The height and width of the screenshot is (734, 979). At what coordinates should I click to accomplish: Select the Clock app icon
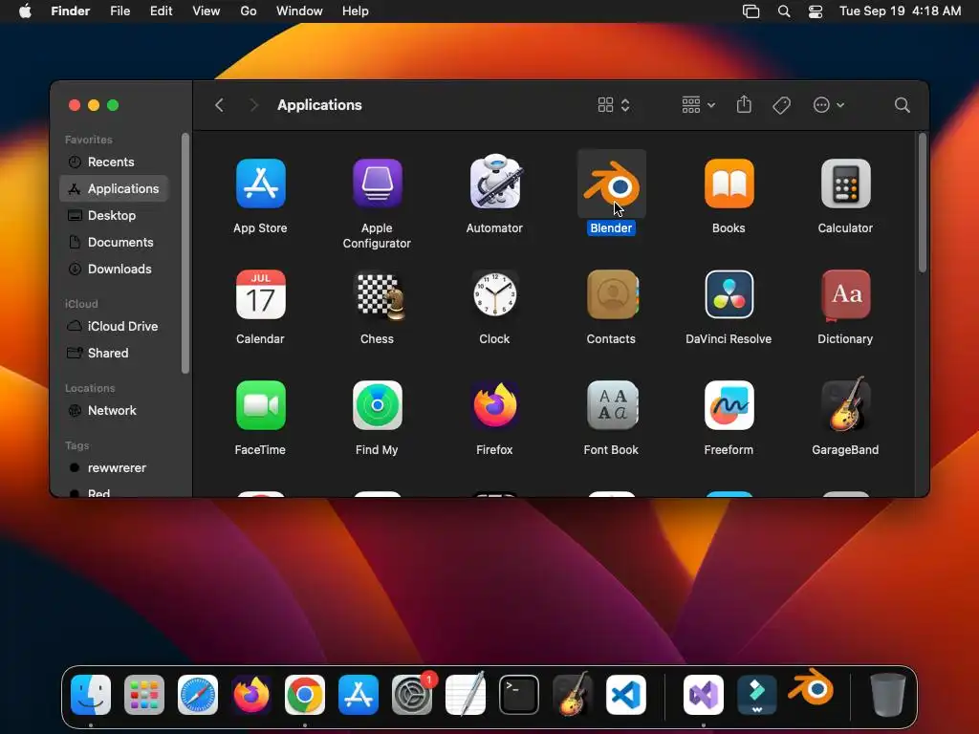(x=494, y=294)
